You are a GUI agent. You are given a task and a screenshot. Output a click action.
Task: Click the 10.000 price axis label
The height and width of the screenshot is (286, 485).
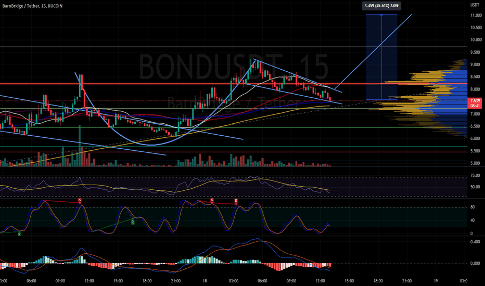point(476,40)
